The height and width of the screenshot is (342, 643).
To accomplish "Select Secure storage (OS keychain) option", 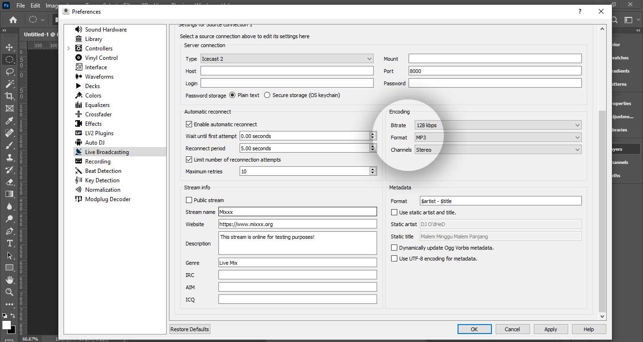I will click(267, 95).
